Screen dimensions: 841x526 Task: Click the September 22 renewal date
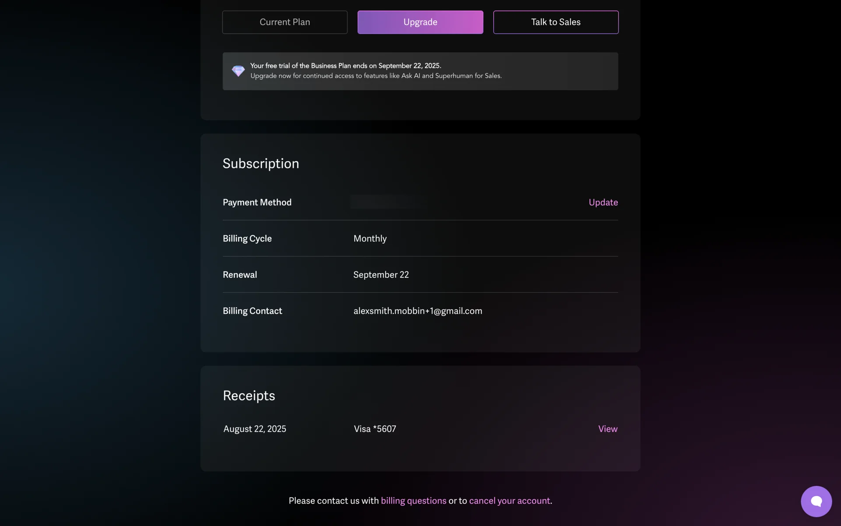click(x=381, y=275)
